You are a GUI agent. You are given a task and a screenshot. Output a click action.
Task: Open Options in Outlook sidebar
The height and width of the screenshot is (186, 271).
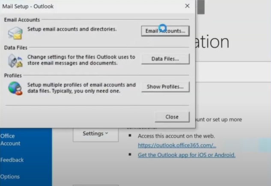tap(10, 177)
